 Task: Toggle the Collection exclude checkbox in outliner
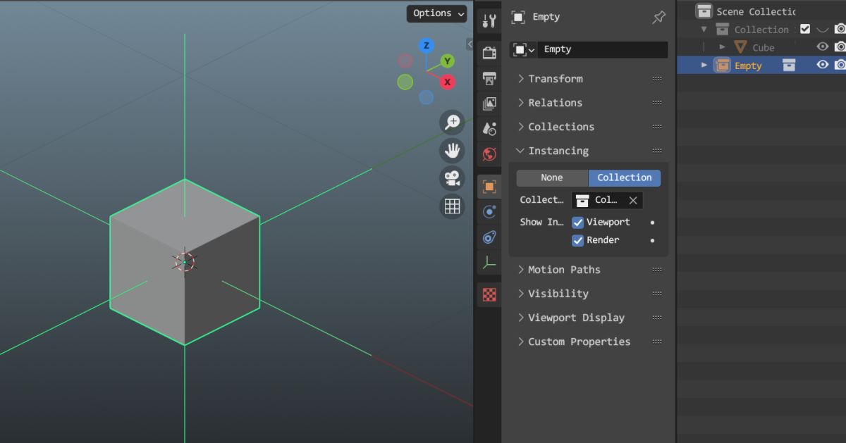click(805, 30)
